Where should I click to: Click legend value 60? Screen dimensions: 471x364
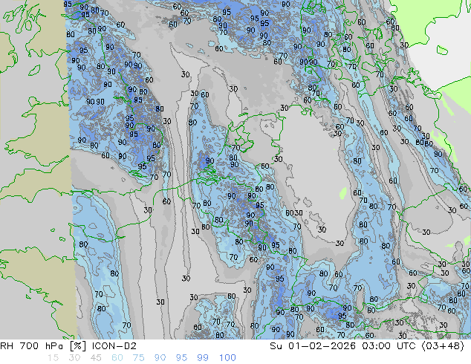tap(117, 358)
